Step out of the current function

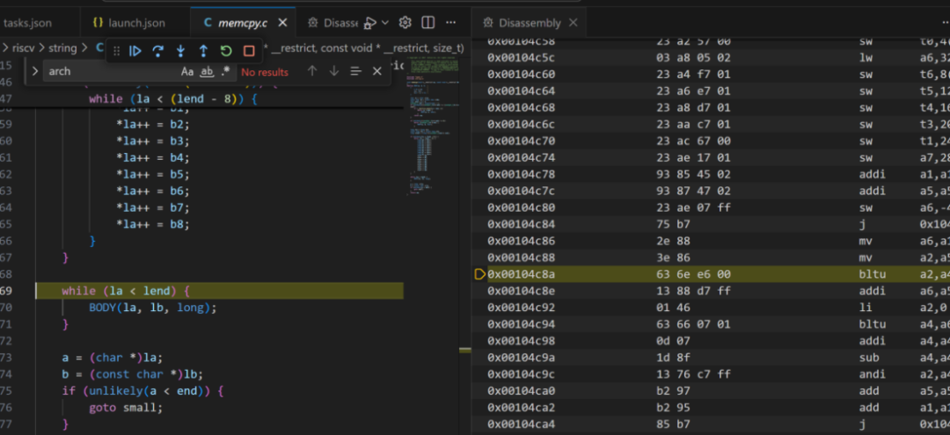(x=203, y=52)
